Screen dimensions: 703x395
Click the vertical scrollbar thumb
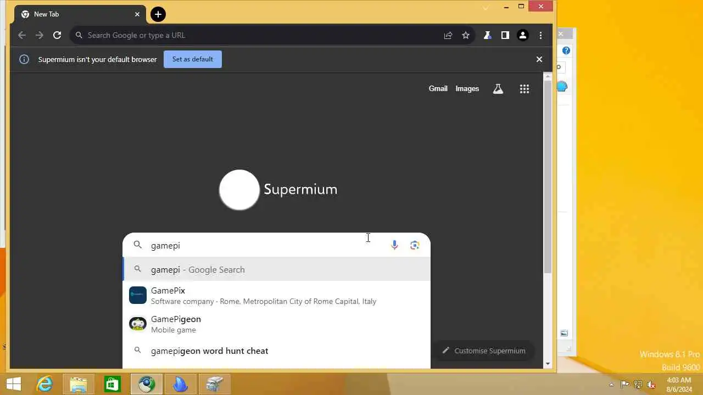548,177
